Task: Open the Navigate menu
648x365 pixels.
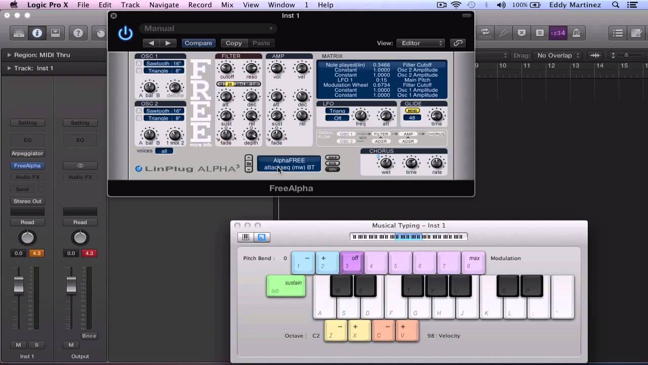Action: [x=164, y=5]
